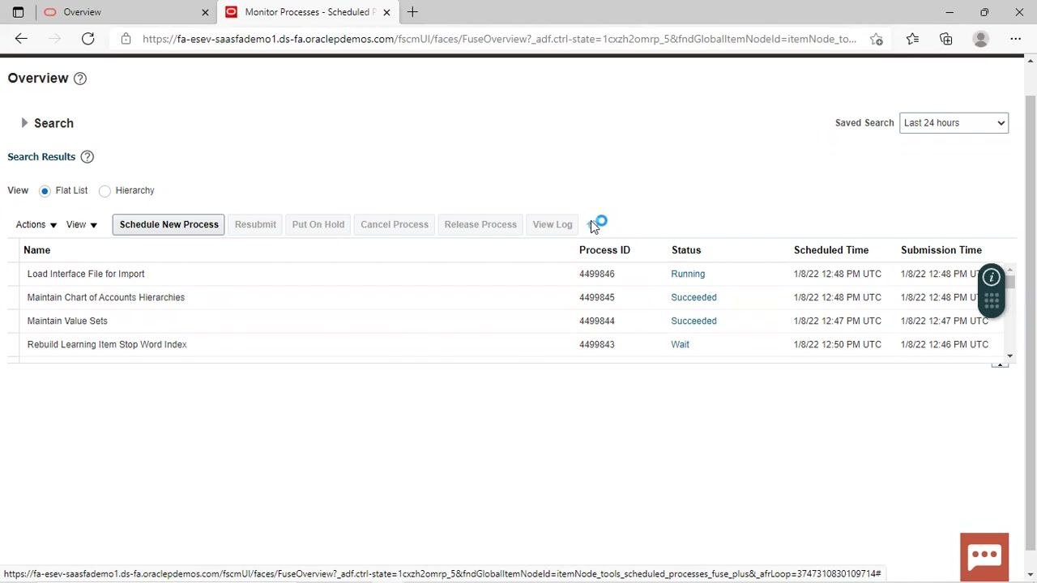Switch to the Overview browser tab
Screen dimensions: 1037x583
pos(126,12)
